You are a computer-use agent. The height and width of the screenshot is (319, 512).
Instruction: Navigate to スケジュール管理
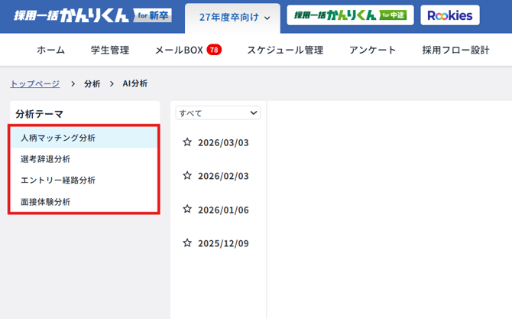click(284, 50)
